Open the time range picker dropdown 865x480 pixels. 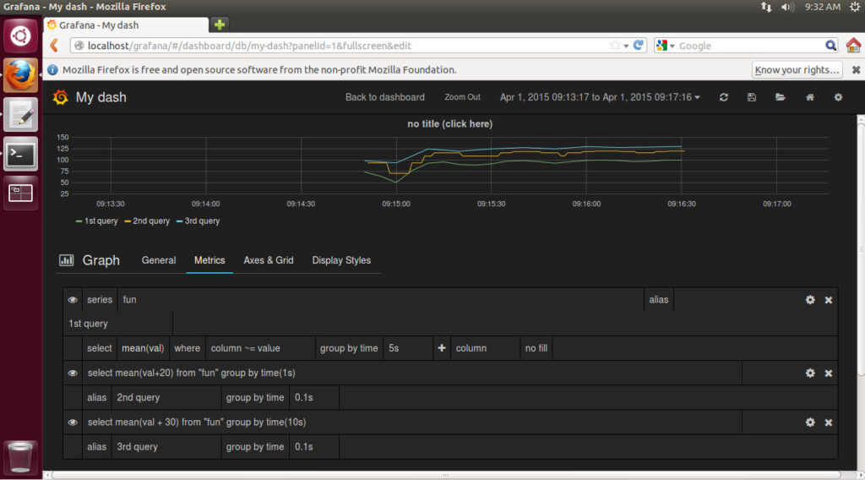600,97
